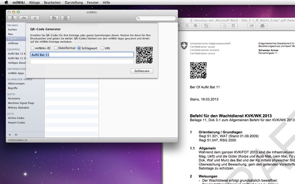Screen dimensions: 295x184
Task: Select Military Alphabet in sidebar
Action: [18, 107]
